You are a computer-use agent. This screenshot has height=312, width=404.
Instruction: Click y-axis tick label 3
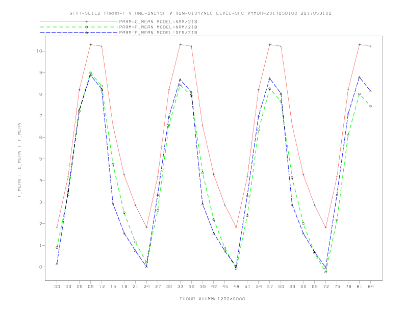pos(41,202)
